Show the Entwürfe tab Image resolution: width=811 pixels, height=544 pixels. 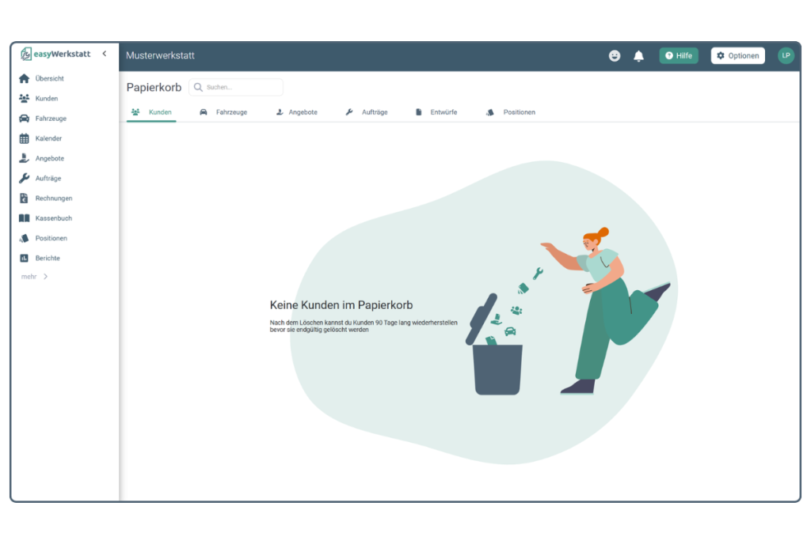tap(436, 112)
